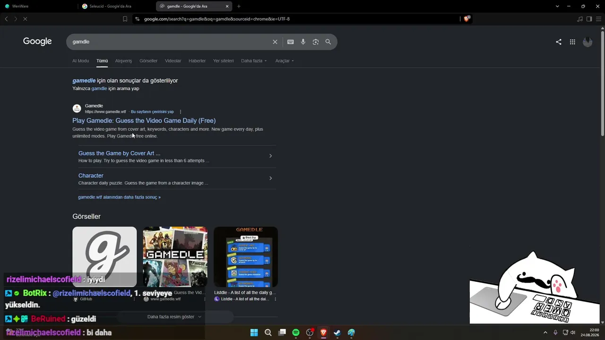Open Steam from the taskbar
This screenshot has width=605, height=340.
coord(337,332)
